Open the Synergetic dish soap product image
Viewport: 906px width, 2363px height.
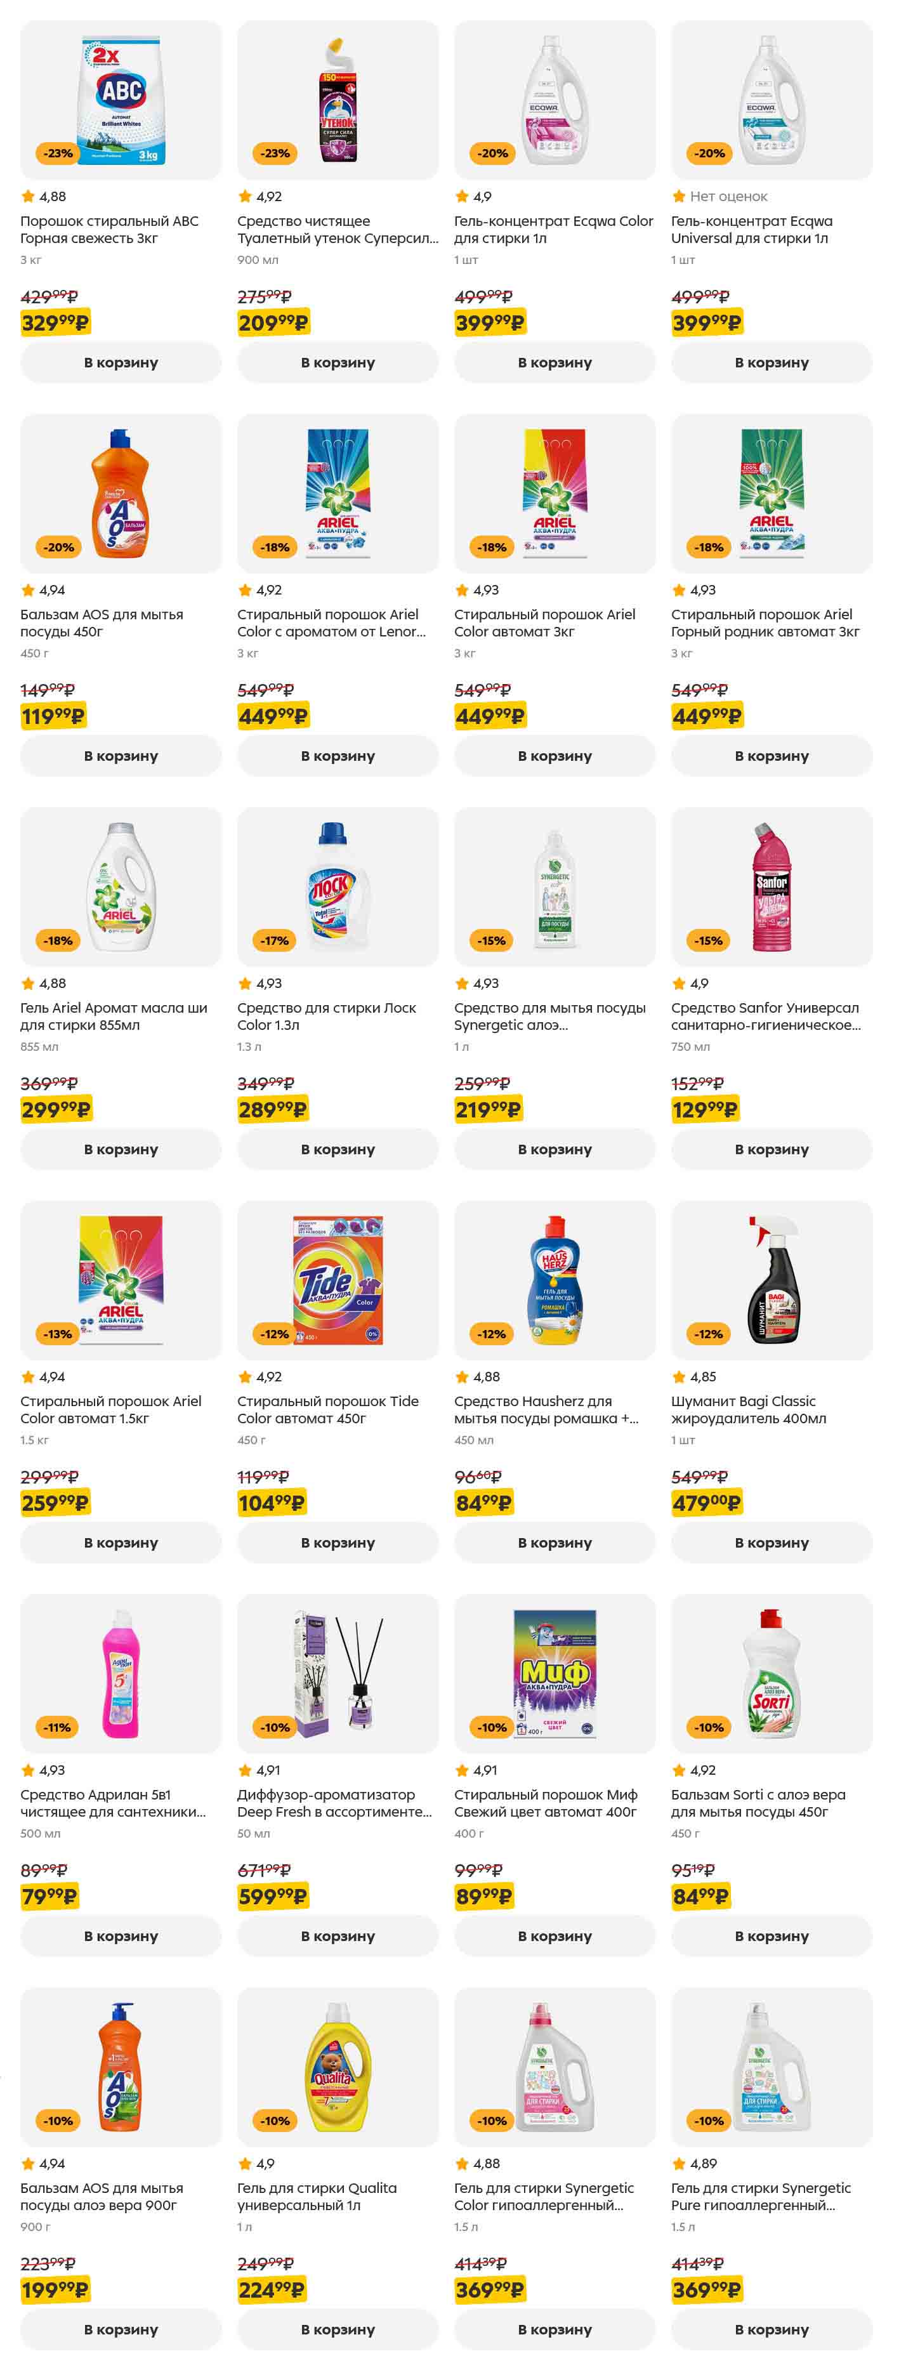tap(555, 886)
